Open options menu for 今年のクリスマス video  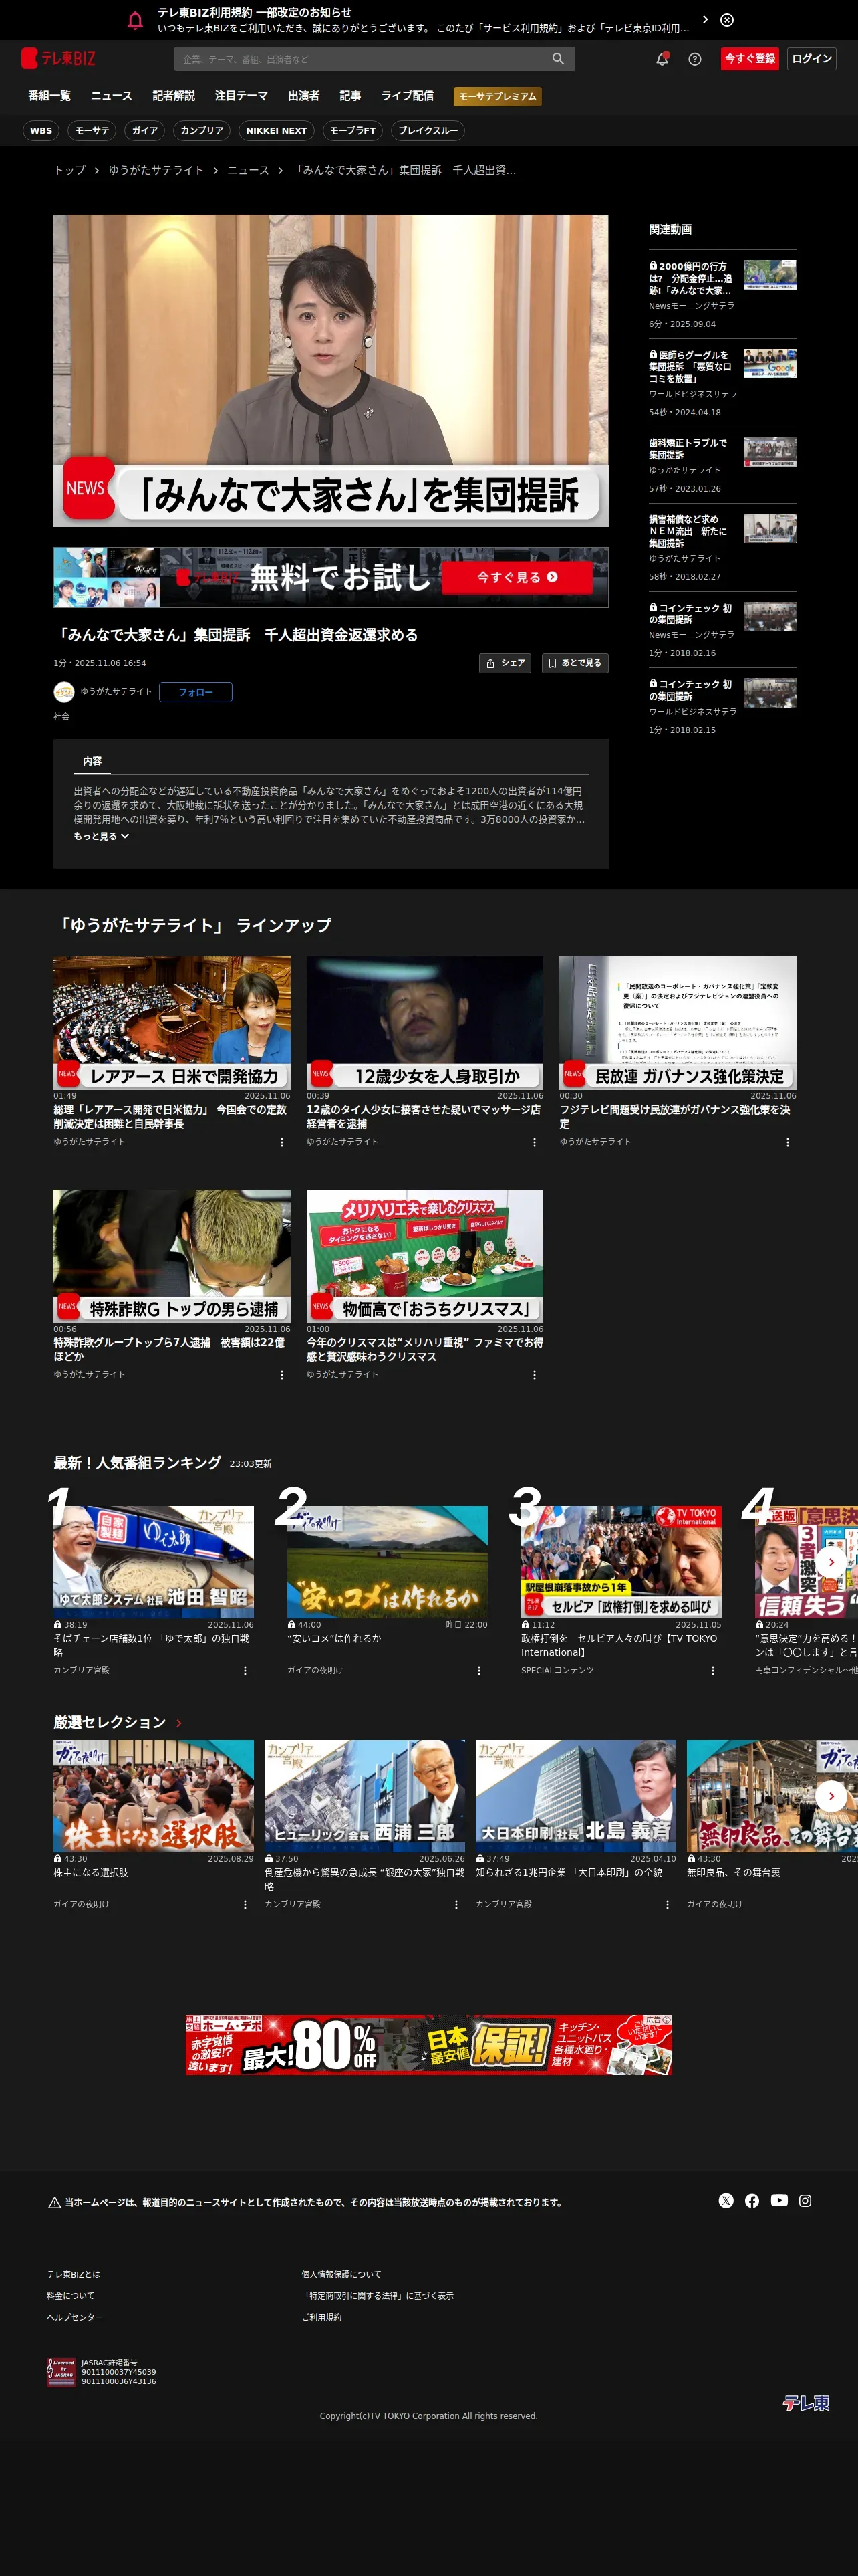(535, 1375)
